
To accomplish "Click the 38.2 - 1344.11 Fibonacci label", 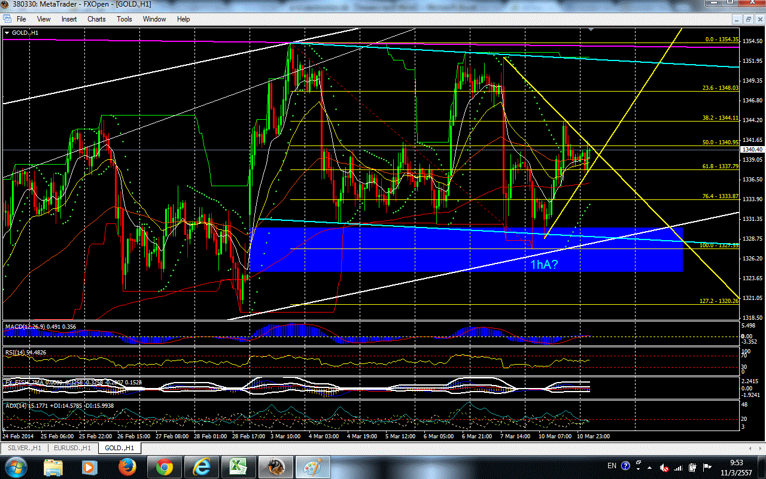I will click(721, 118).
